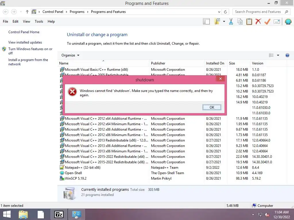Expand the arrow after Control Panel breadcrumb

(x=66, y=12)
